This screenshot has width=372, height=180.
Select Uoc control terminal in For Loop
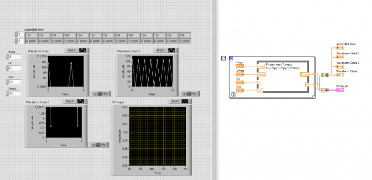241,90
